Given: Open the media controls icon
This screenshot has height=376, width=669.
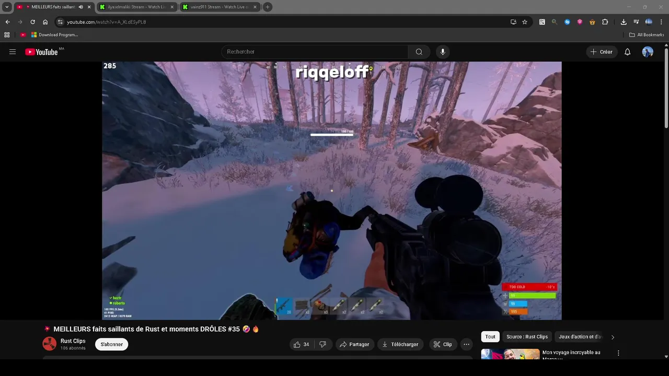Looking at the screenshot, I should click(x=636, y=22).
